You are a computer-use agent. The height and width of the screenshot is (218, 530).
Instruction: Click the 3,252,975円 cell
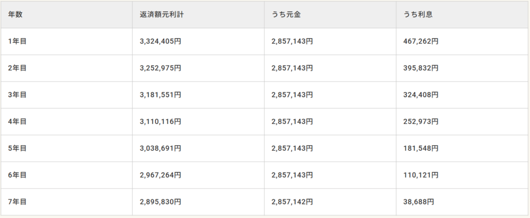160,68
